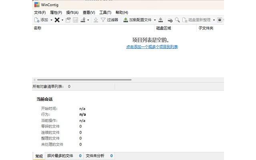Screen dimensions: 256x160
Task: Click the 未处理的文件 label
Action: (52, 144)
